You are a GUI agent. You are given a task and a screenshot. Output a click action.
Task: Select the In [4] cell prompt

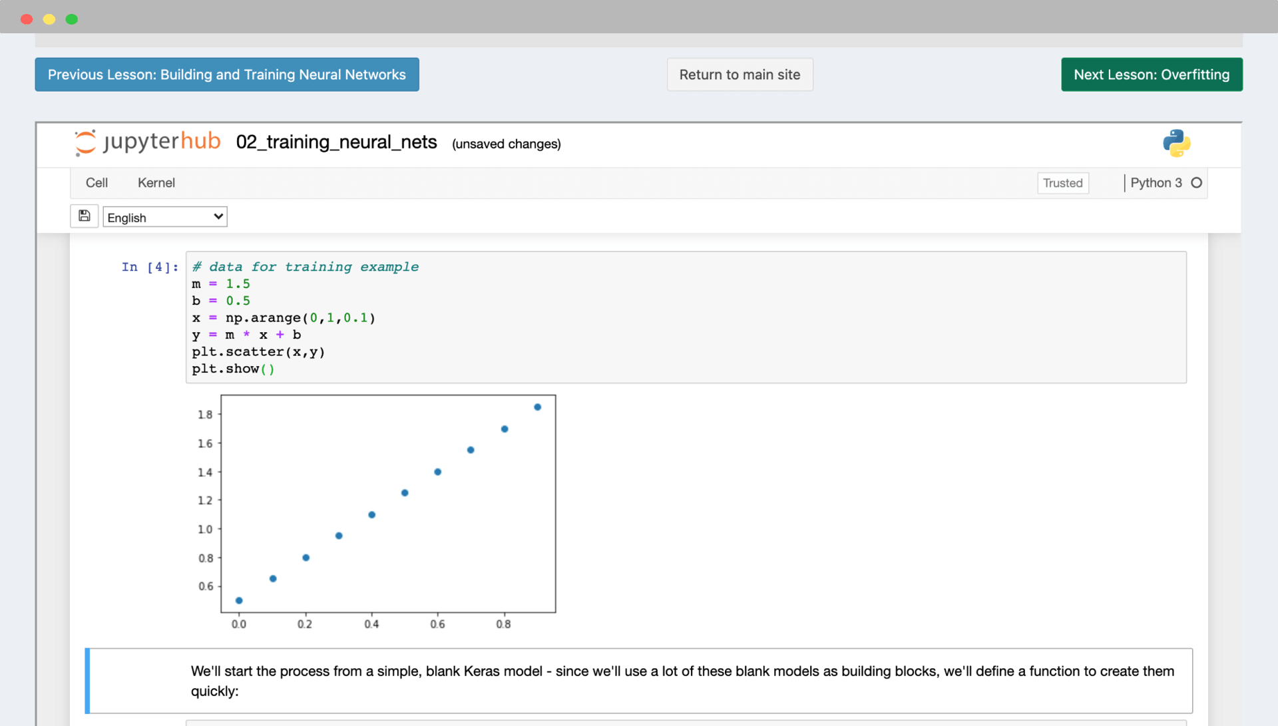[x=150, y=268]
